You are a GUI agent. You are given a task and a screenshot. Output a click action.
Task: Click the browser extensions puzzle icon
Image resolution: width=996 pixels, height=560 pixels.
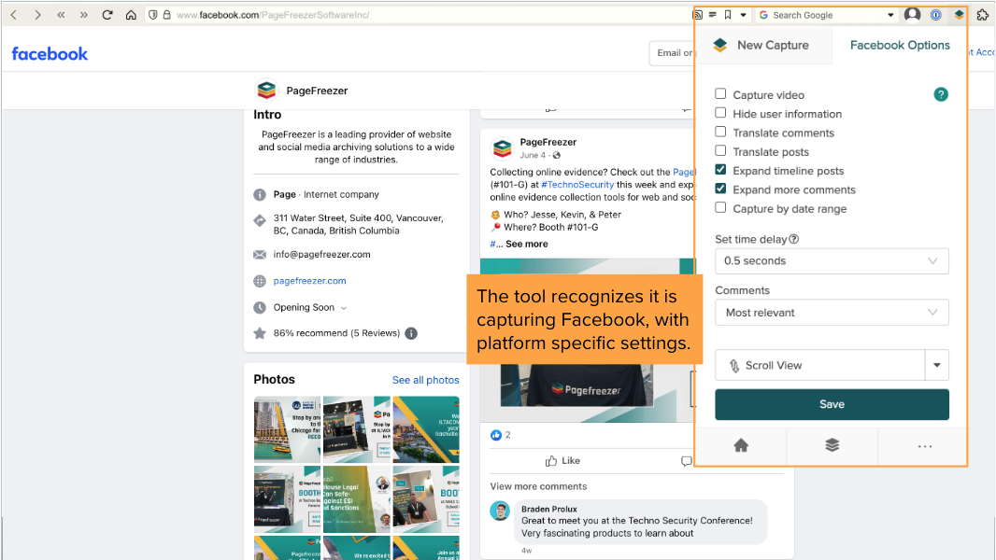pyautogui.click(x=982, y=15)
